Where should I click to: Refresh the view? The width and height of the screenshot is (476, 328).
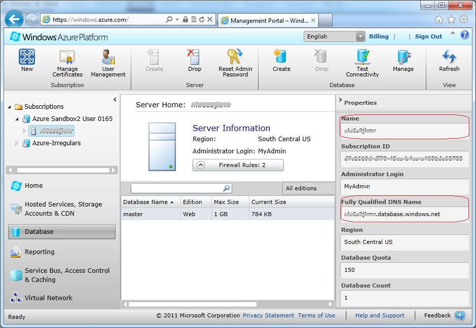point(449,60)
